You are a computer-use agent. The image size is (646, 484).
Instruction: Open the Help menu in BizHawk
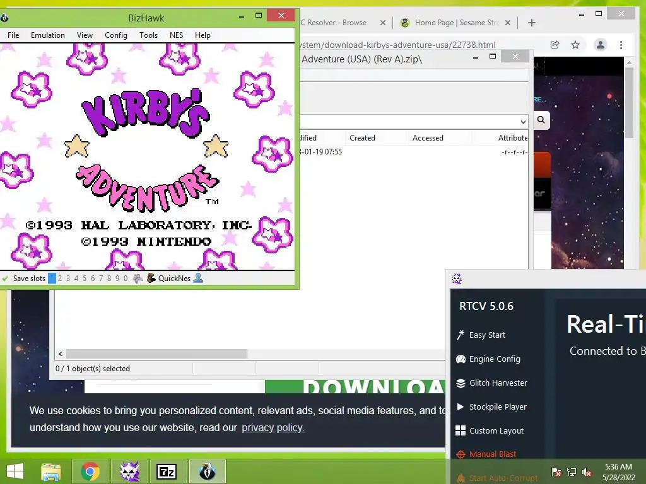(x=203, y=35)
